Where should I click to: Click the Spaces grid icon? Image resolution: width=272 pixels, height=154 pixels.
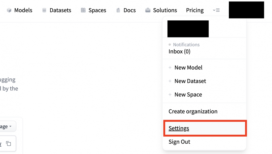point(83,10)
